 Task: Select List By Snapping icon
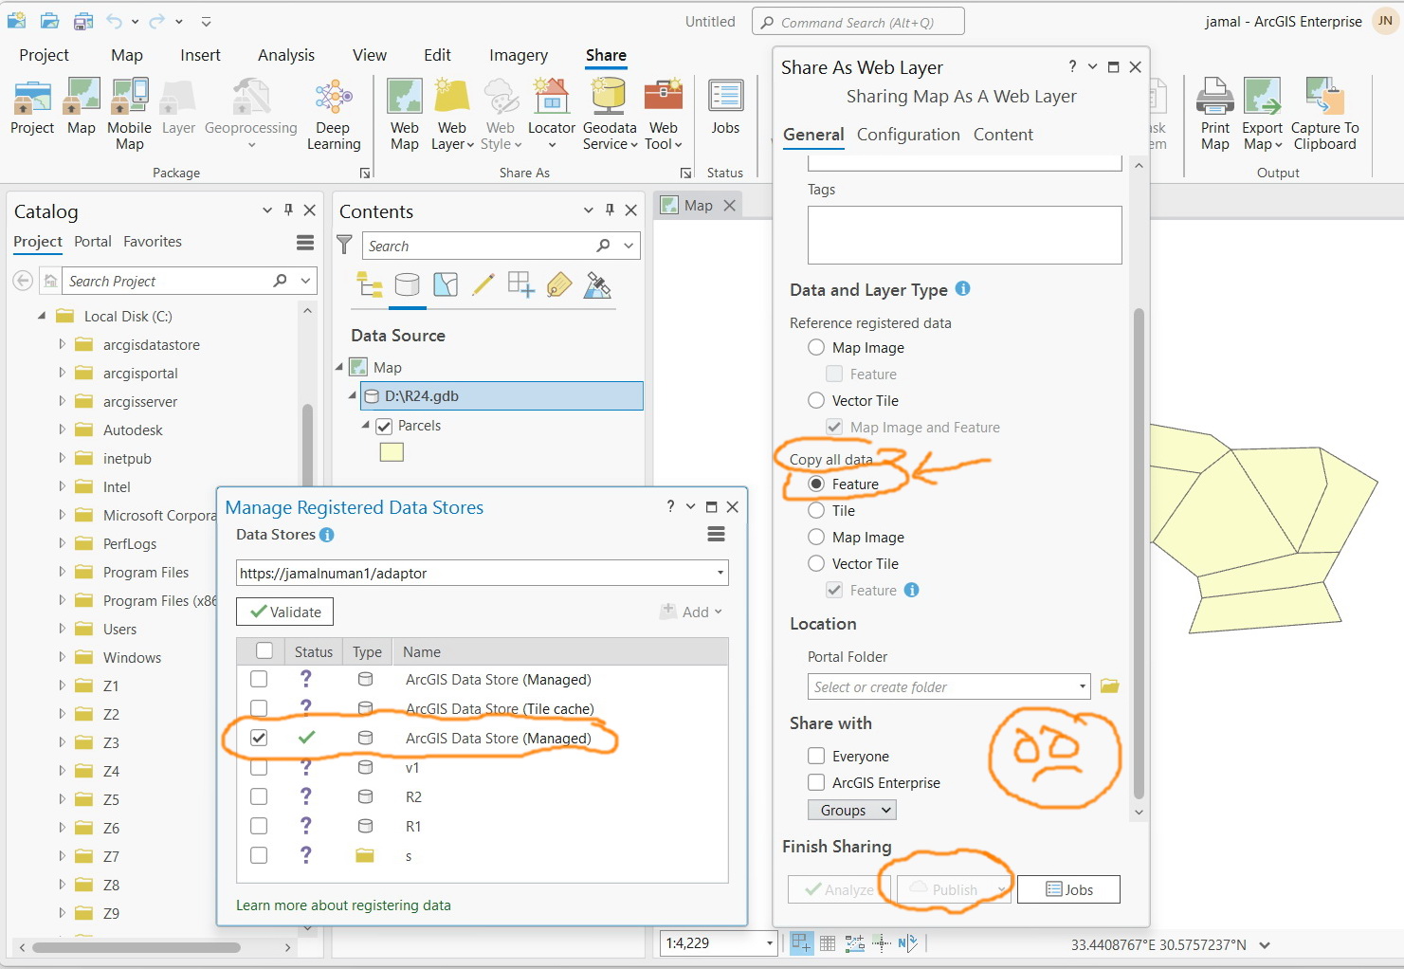[x=521, y=284]
